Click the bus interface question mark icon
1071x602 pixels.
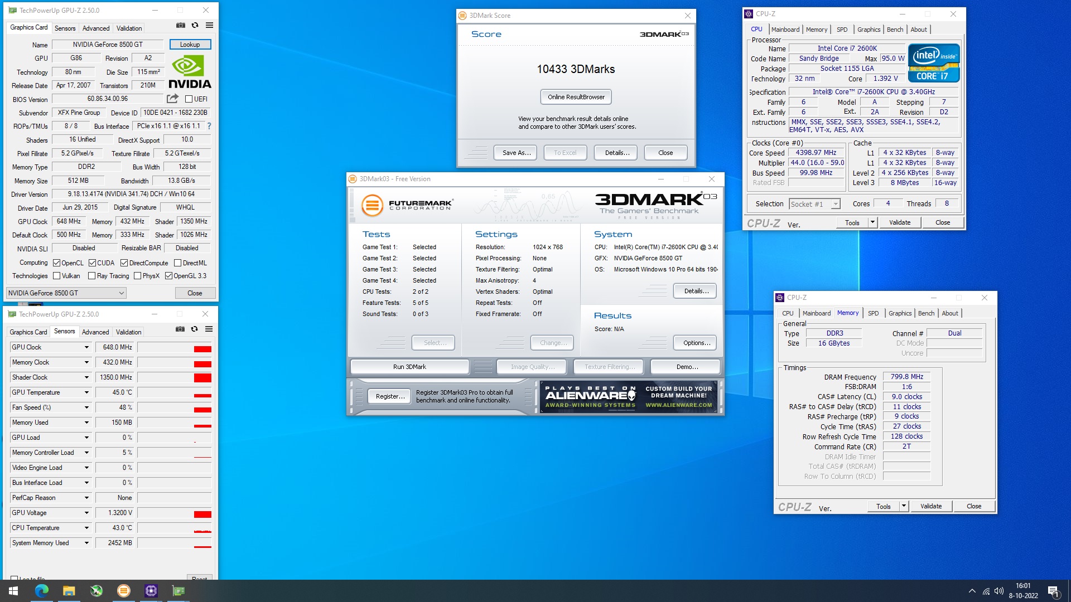(209, 126)
